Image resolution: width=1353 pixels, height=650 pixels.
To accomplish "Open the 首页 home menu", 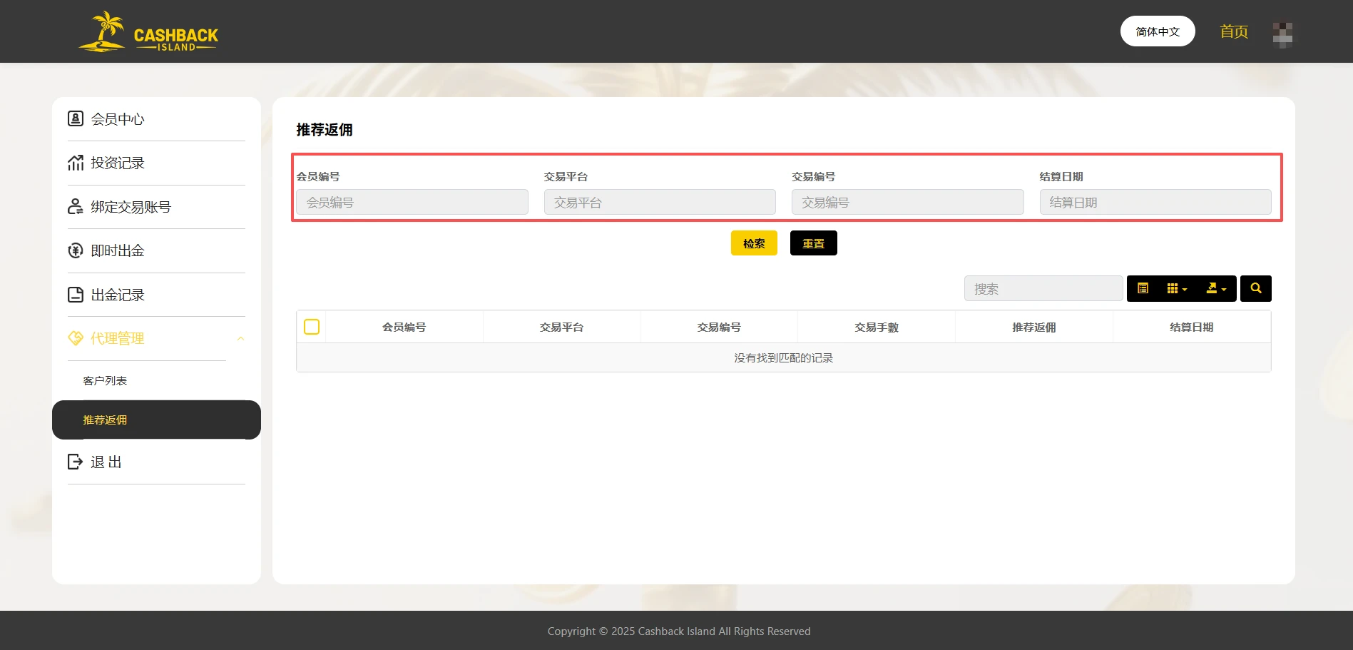I will click(1233, 31).
